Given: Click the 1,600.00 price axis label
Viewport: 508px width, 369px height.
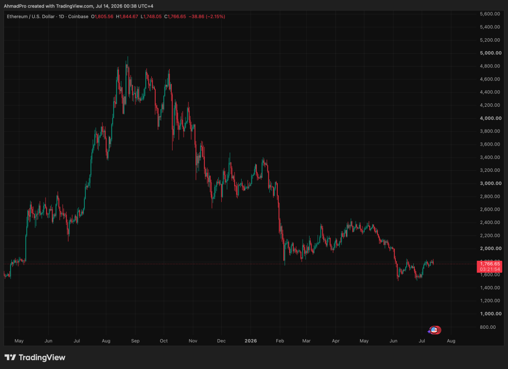Looking at the screenshot, I should coord(490,275).
